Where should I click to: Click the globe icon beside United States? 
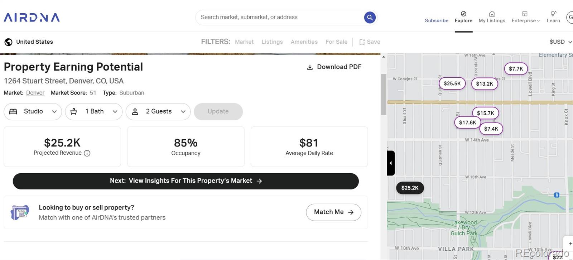[8, 42]
